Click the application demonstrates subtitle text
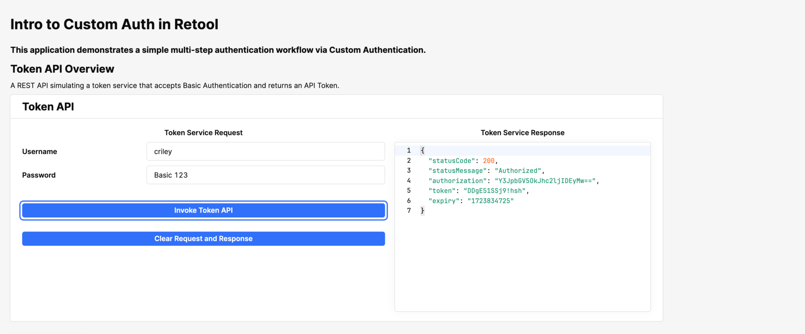The image size is (805, 334). (218, 50)
